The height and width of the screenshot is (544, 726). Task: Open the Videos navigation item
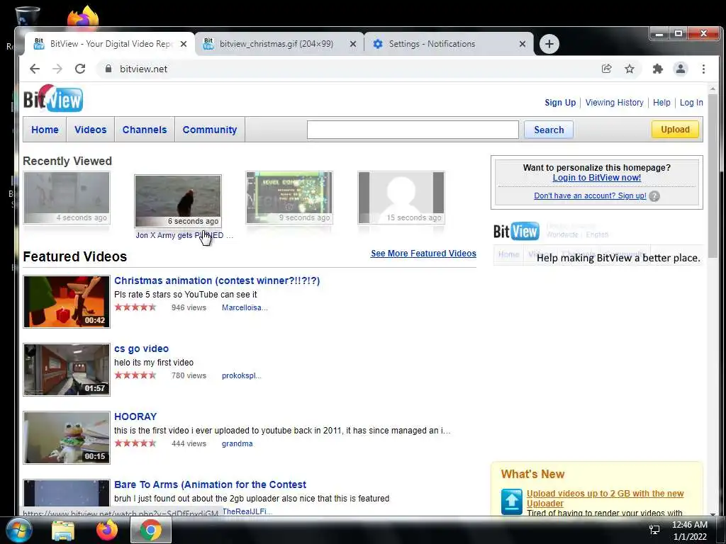tap(90, 130)
